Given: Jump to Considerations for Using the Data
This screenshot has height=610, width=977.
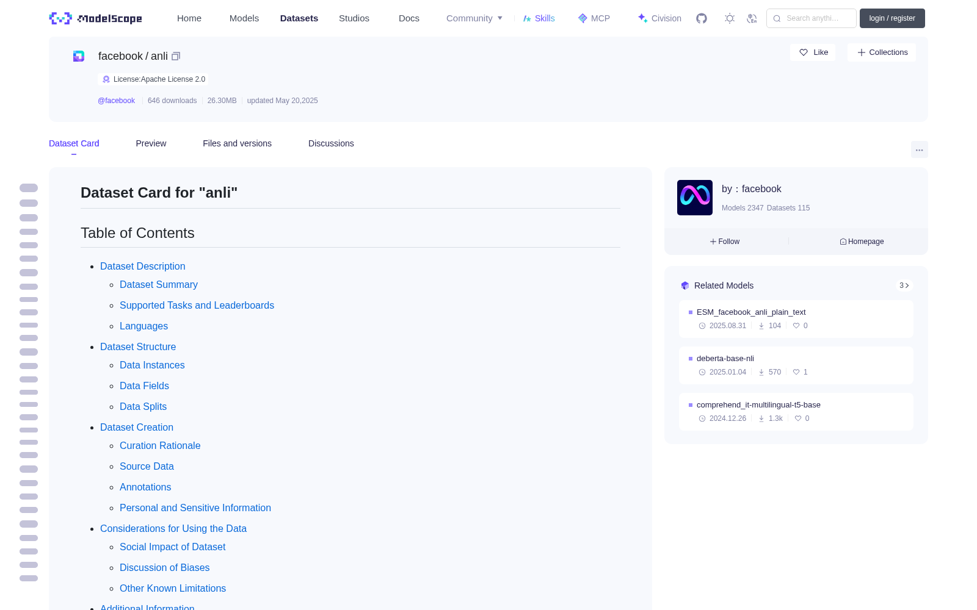Looking at the screenshot, I should point(173,529).
